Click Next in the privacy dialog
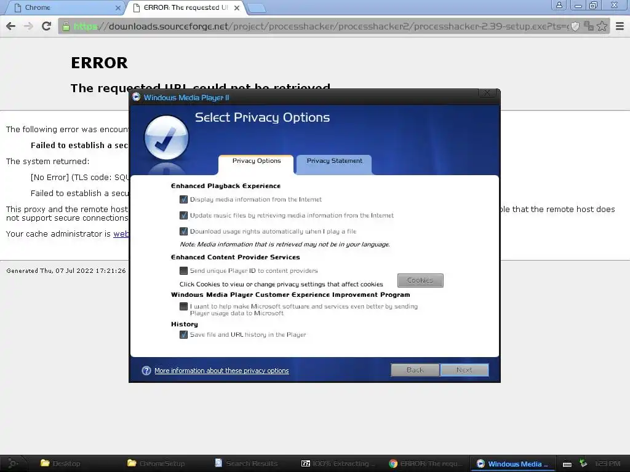 (x=465, y=370)
